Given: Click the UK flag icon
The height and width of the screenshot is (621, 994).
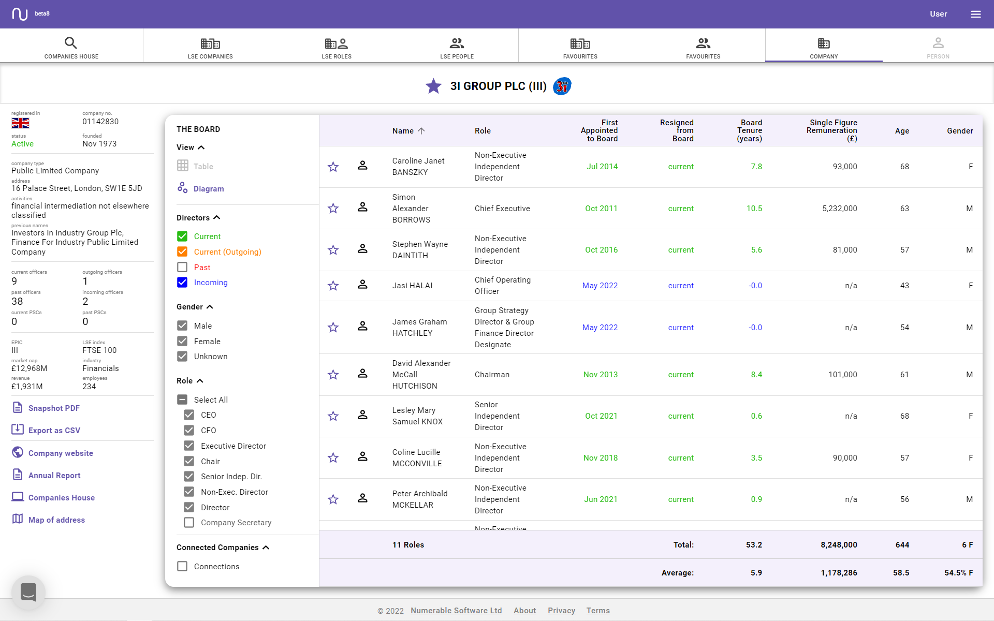Looking at the screenshot, I should (20, 123).
